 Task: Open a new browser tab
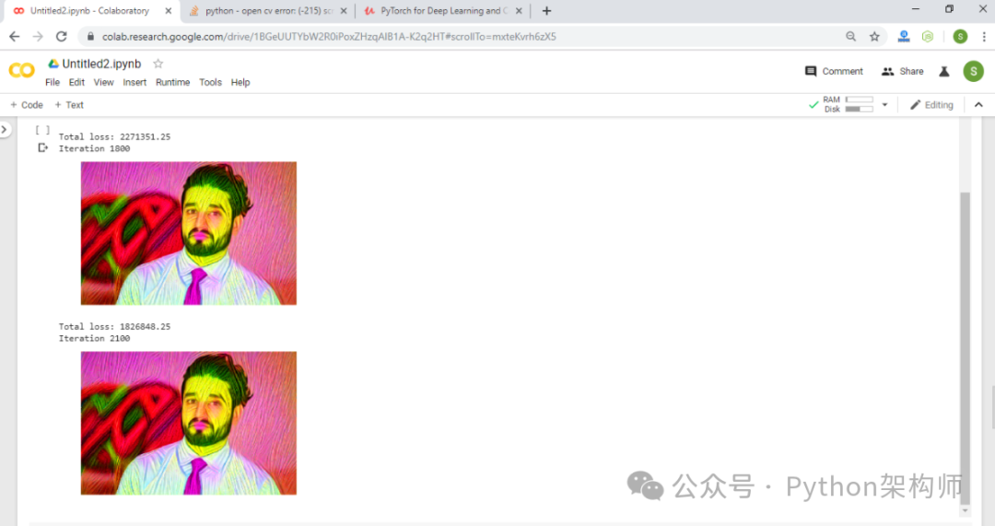(x=546, y=11)
